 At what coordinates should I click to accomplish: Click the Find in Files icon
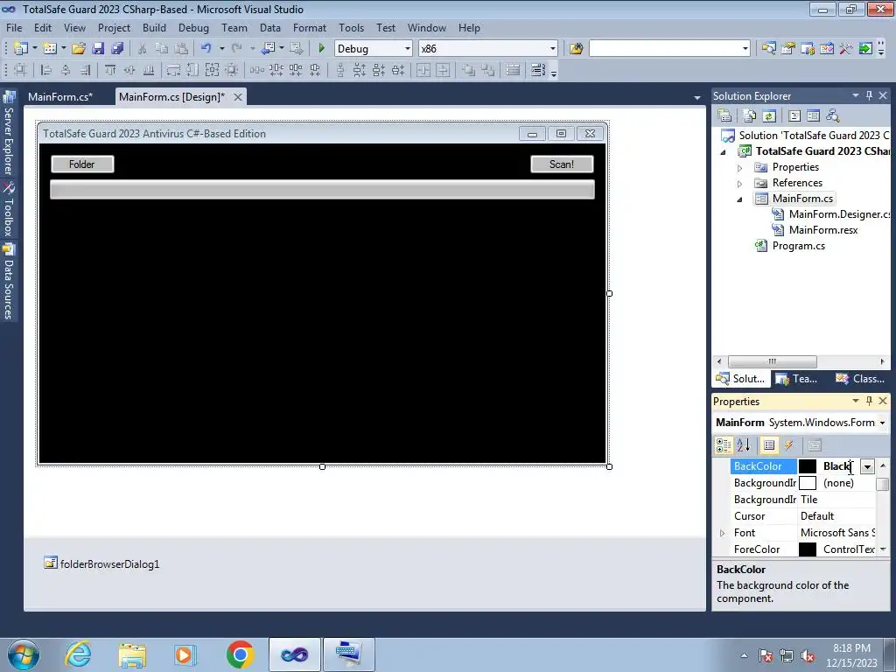[576, 49]
